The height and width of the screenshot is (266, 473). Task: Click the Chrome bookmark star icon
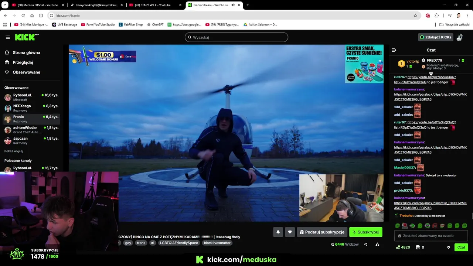[x=415, y=16]
